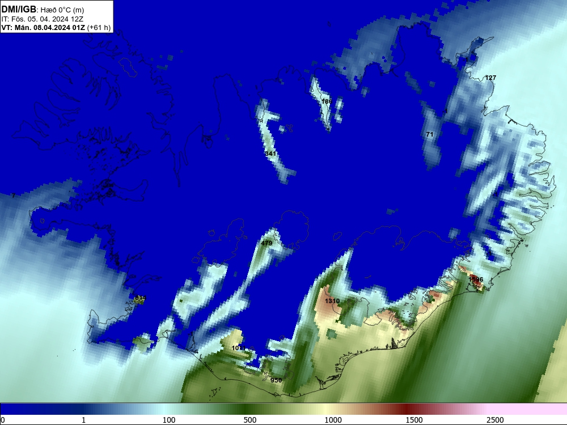Click the '127' value on the northeast coast
Image resolution: width=567 pixels, height=425 pixels.
[490, 78]
